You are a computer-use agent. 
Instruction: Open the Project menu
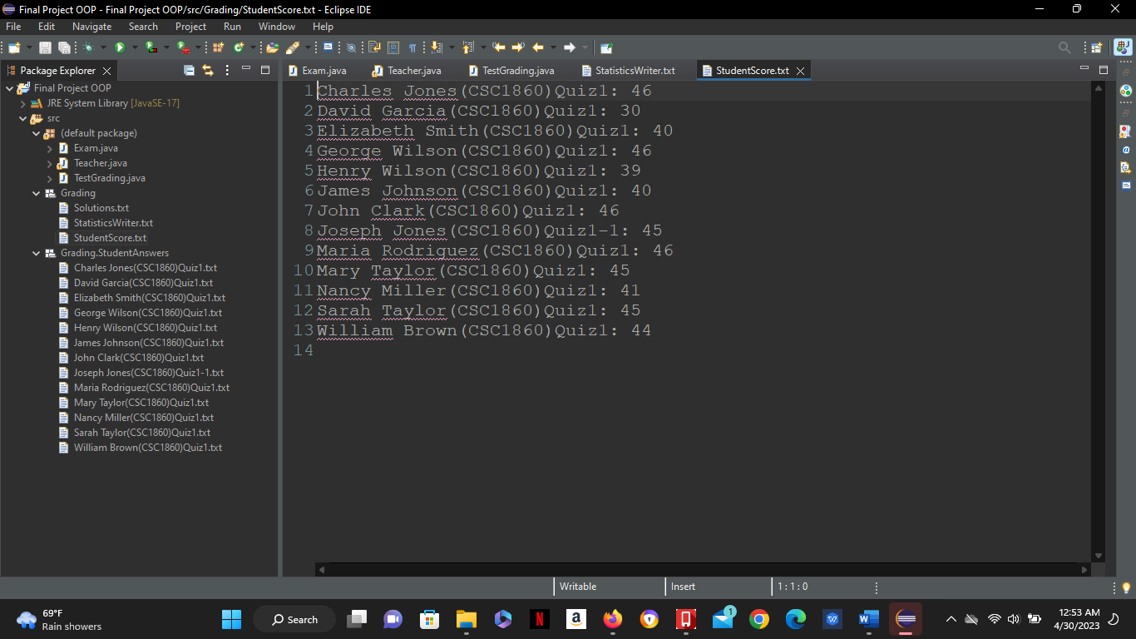(190, 27)
